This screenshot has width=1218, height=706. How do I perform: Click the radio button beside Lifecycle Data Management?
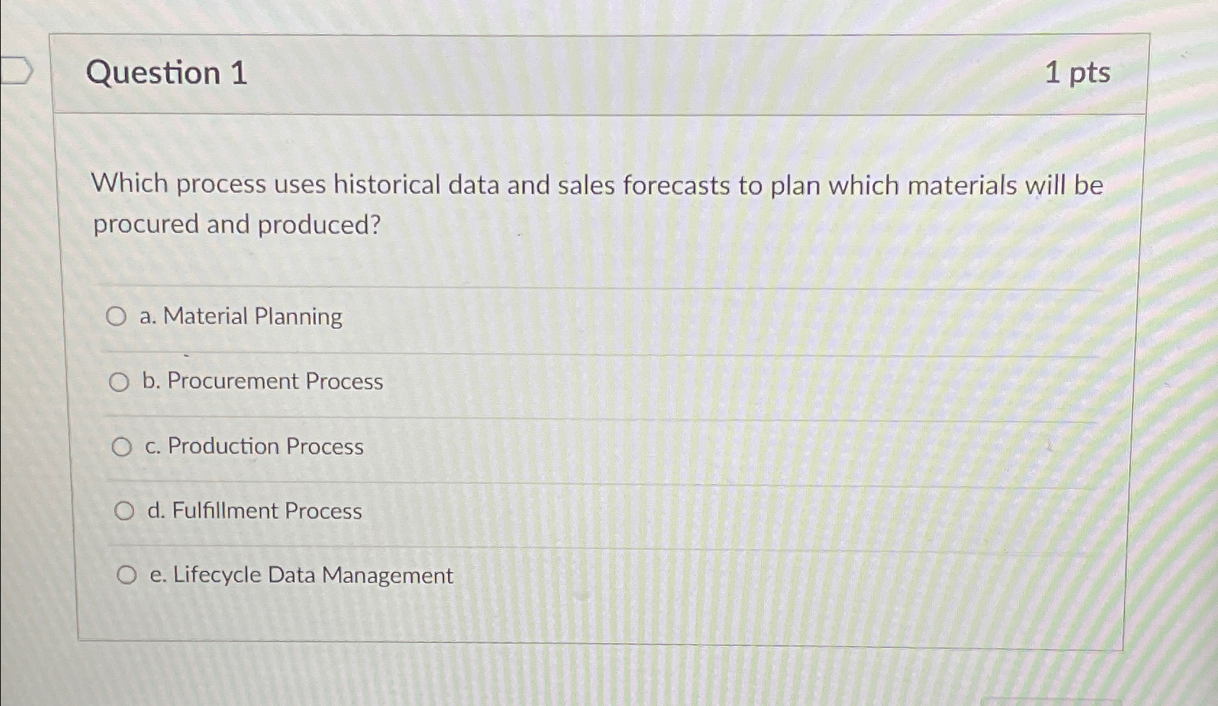129,574
